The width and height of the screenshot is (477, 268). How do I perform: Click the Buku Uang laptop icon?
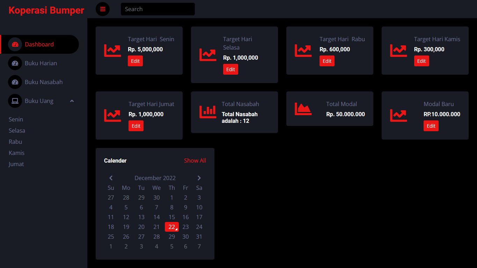pos(15,101)
